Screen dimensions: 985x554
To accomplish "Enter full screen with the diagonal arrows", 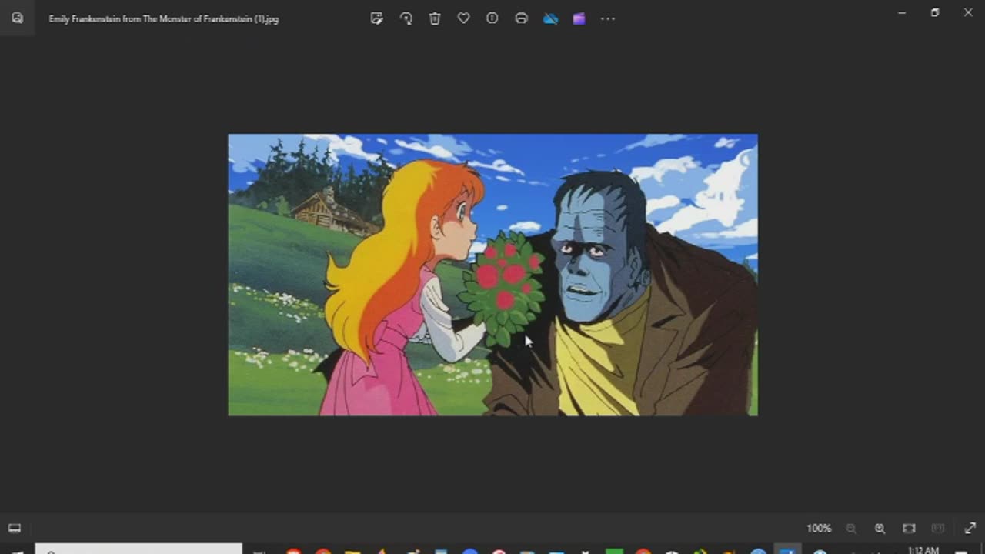I will point(970,529).
